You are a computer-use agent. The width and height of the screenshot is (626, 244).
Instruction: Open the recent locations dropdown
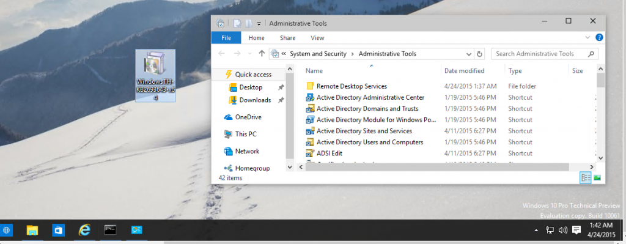[x=250, y=54]
